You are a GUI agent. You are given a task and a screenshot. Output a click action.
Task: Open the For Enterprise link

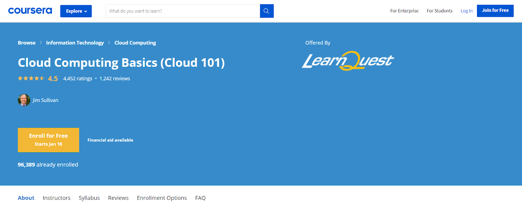click(404, 11)
